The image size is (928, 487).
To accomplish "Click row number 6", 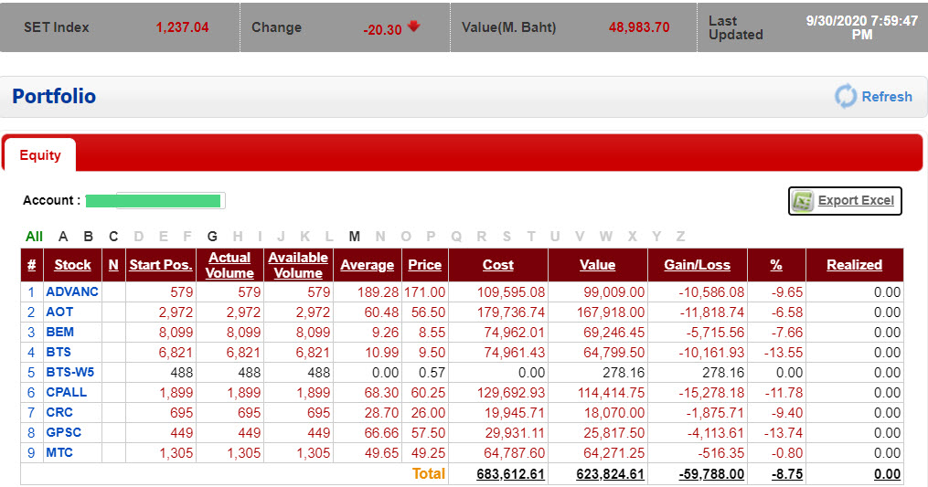I will click(x=31, y=393).
